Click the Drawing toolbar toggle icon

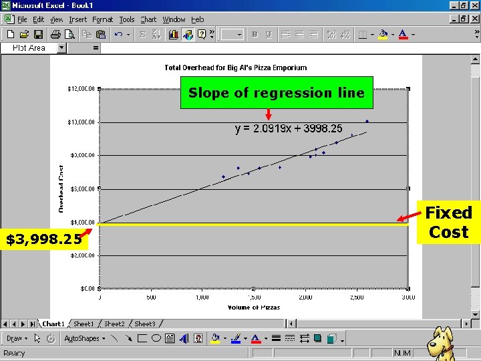[x=188, y=34]
